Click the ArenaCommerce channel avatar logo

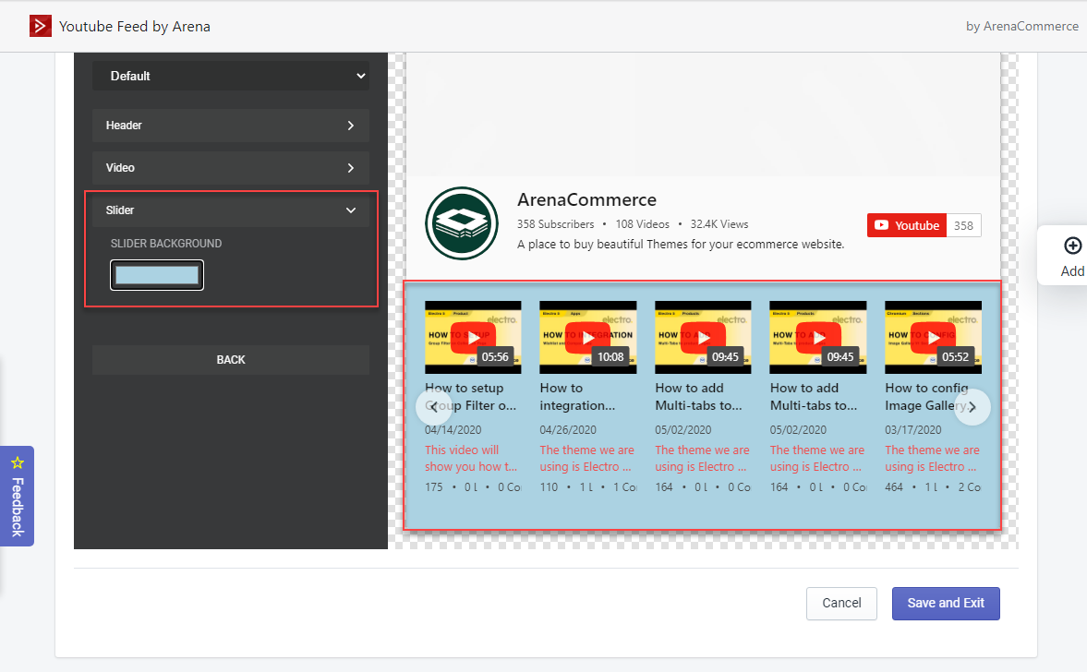[x=462, y=223]
